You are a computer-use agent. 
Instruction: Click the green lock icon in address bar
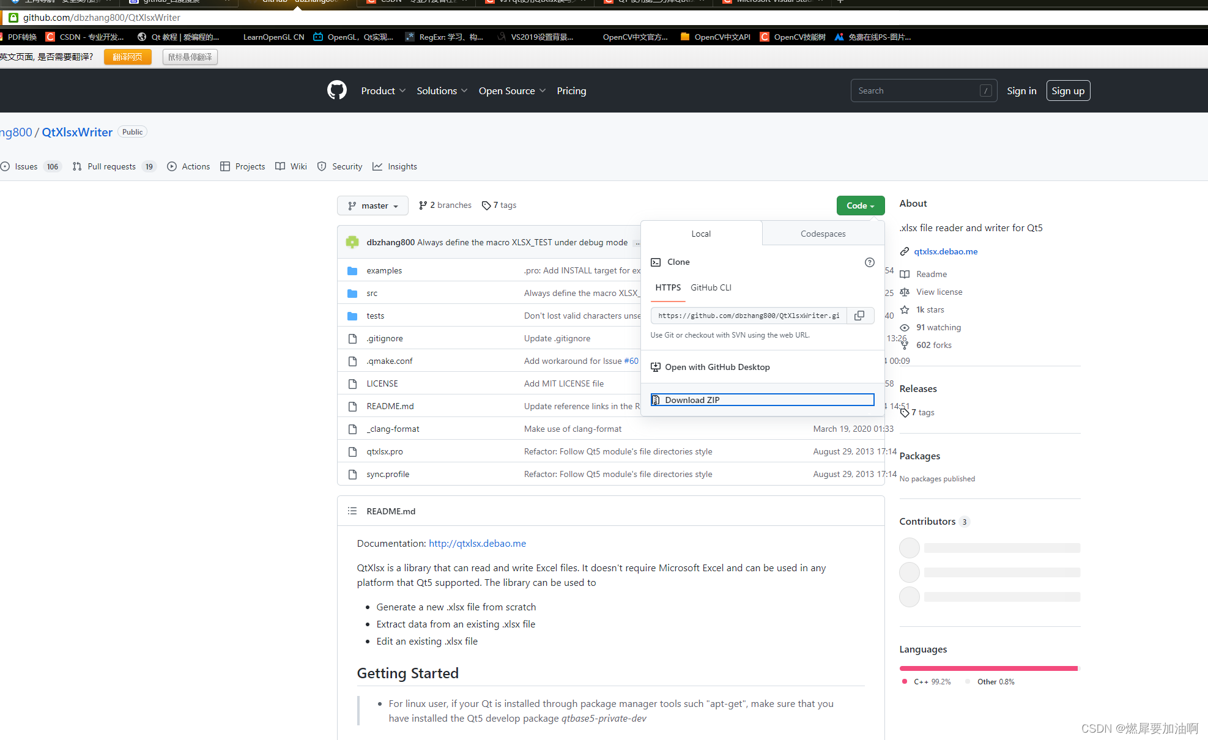click(x=13, y=17)
